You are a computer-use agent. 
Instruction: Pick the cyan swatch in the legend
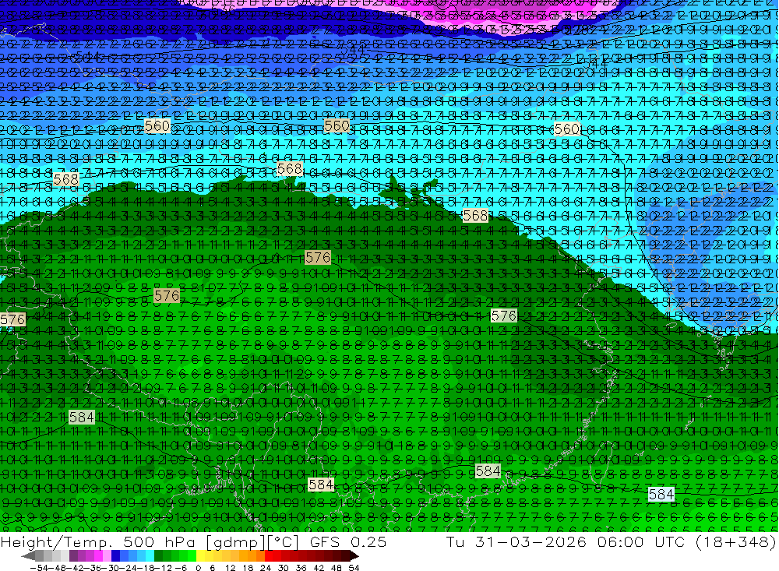(150, 556)
